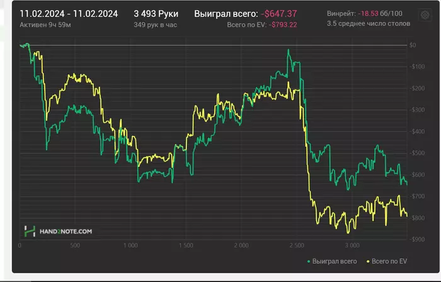Click the -$900 y-axis label
The height and width of the screenshot is (282, 441).
tap(417, 239)
